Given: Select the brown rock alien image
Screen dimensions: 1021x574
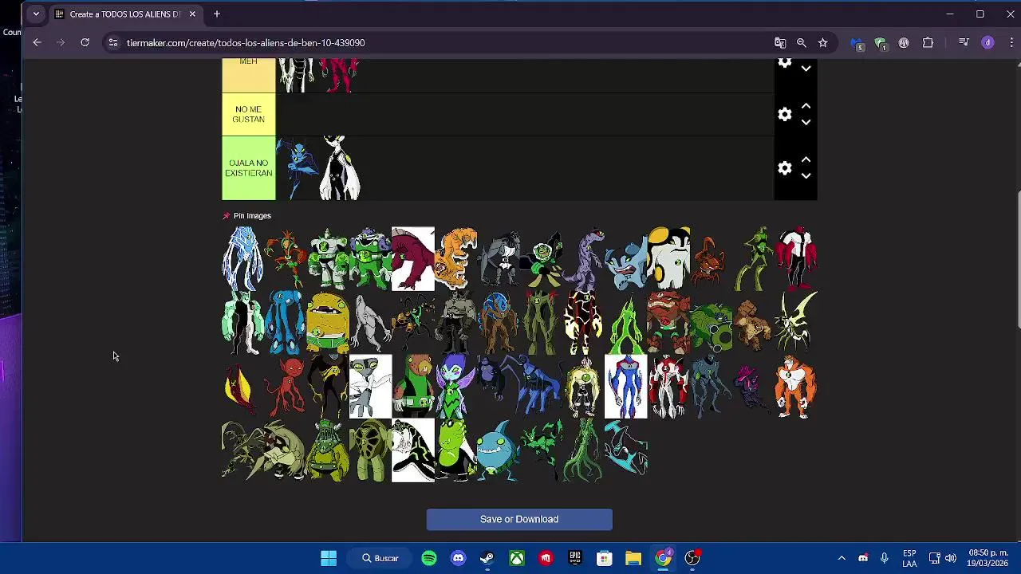Looking at the screenshot, I should tap(754, 322).
